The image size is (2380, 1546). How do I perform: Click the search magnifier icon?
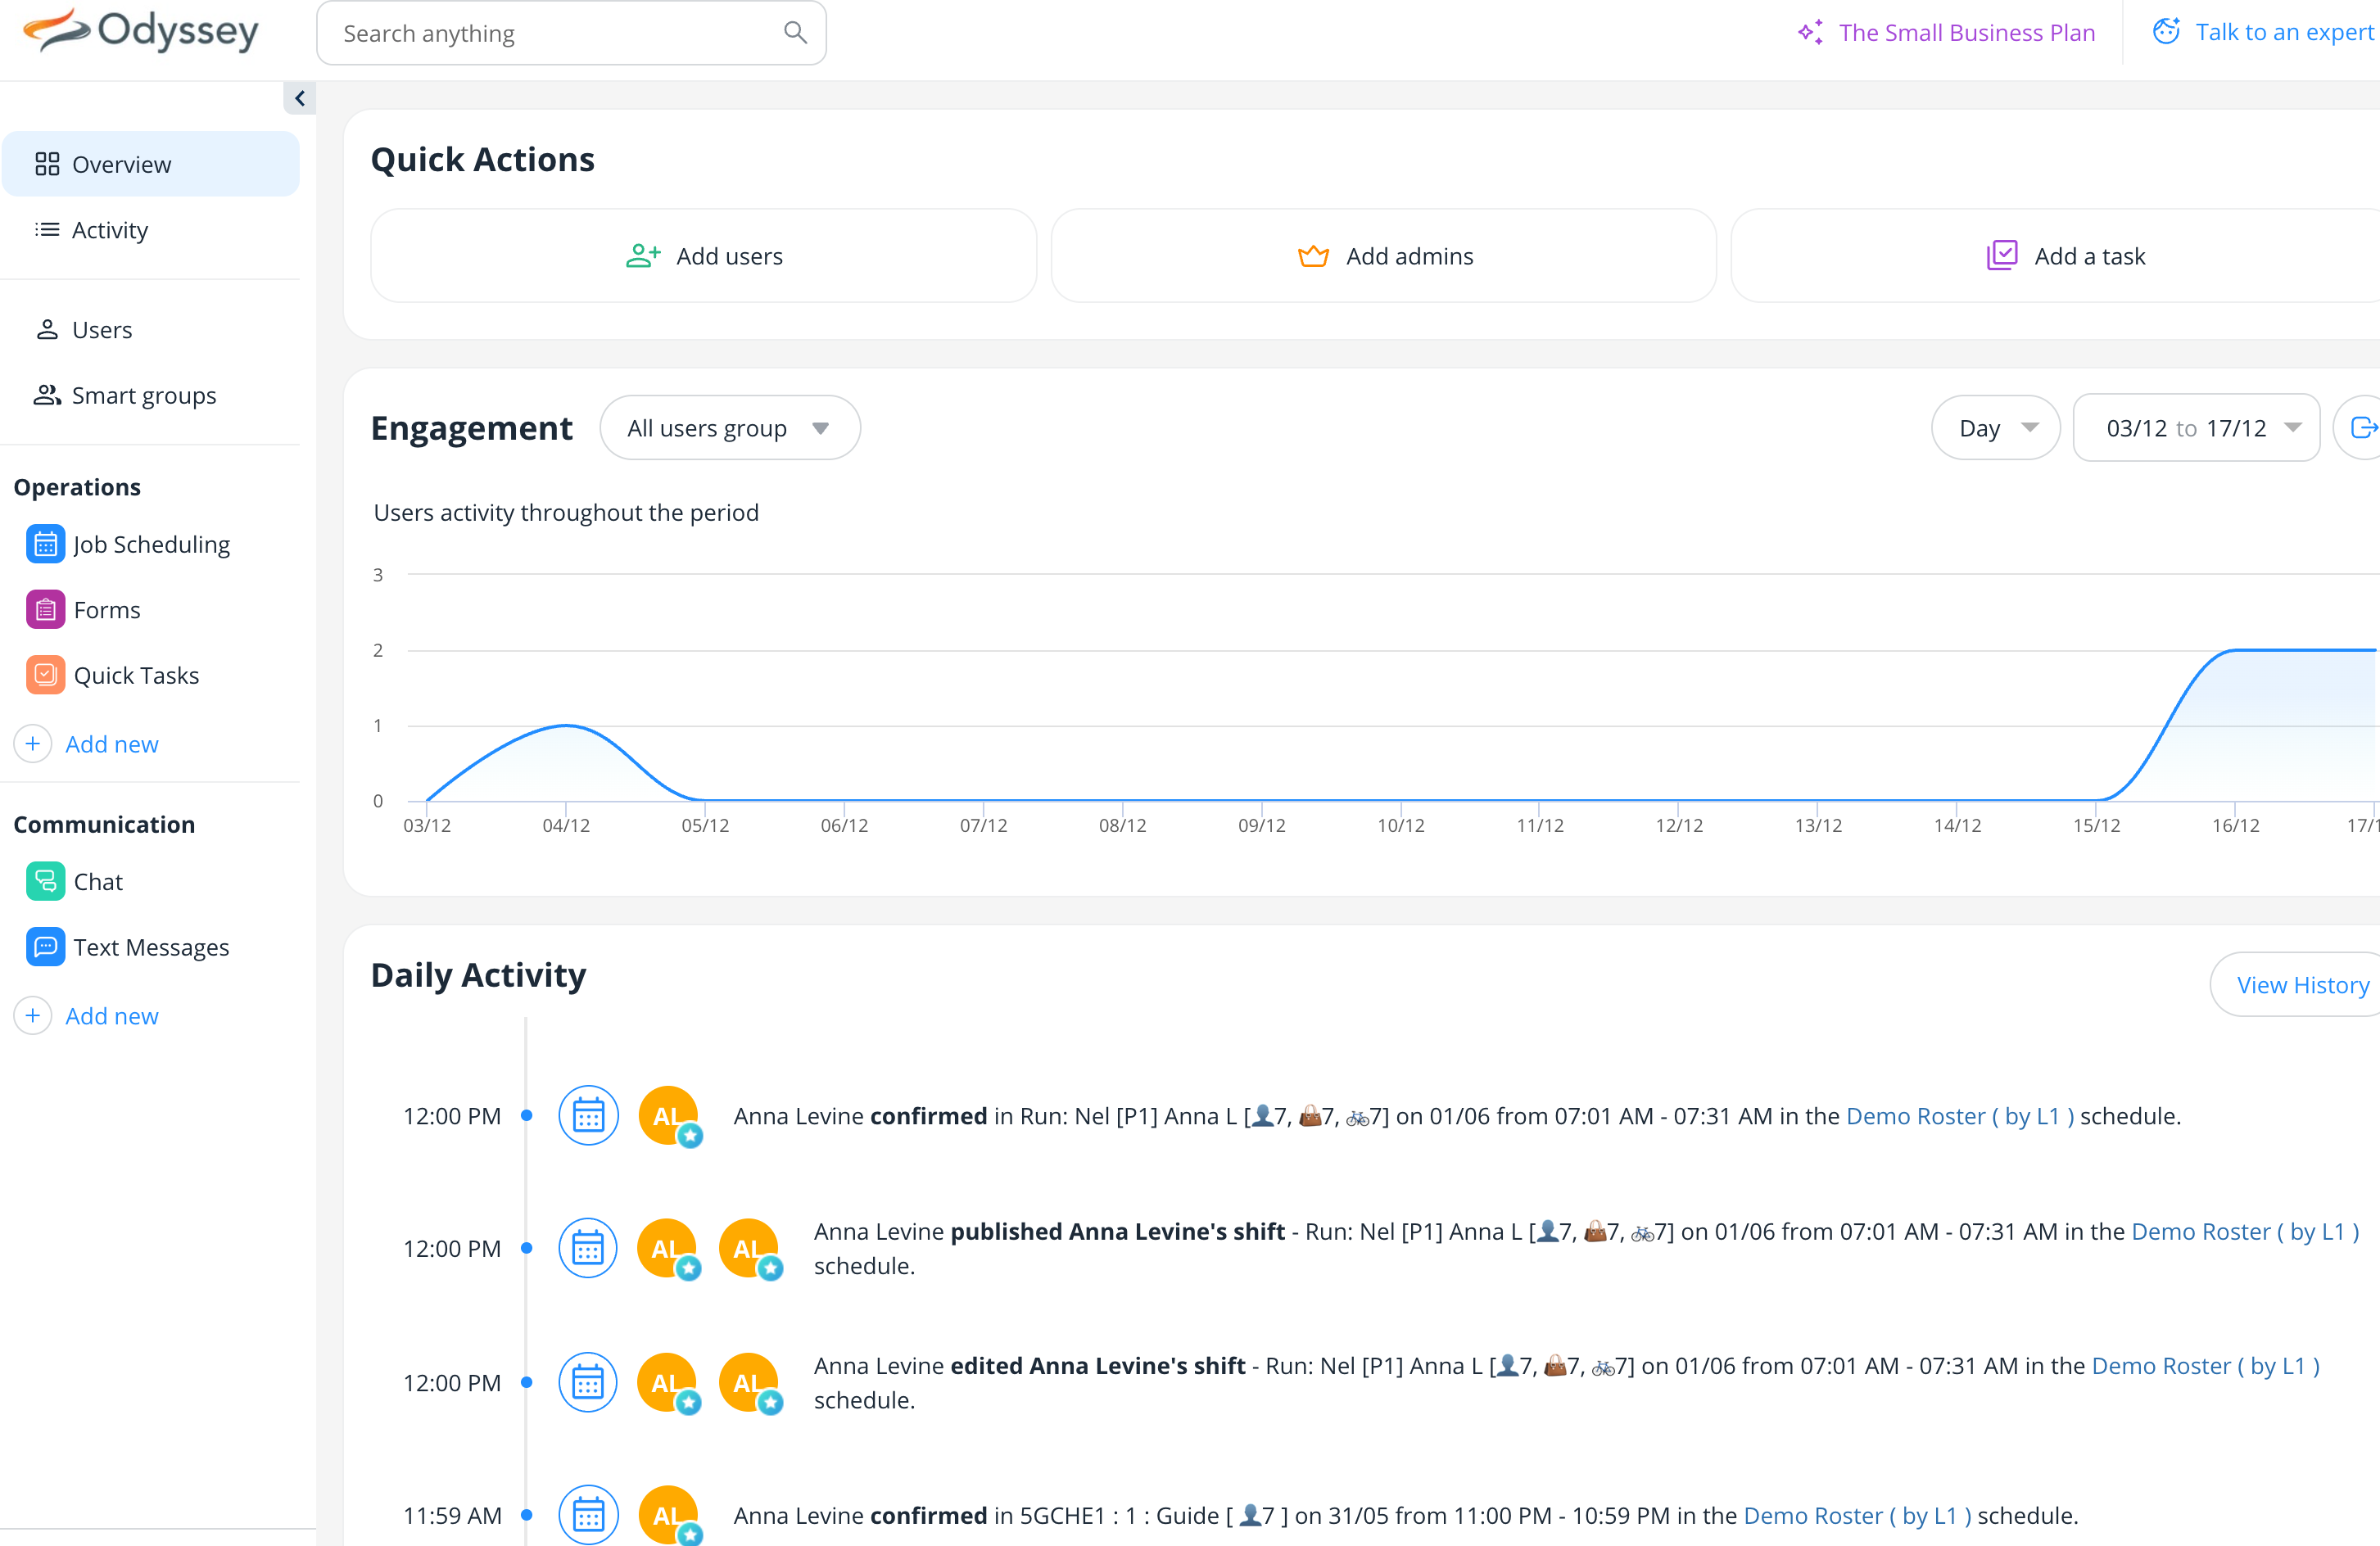point(795,33)
